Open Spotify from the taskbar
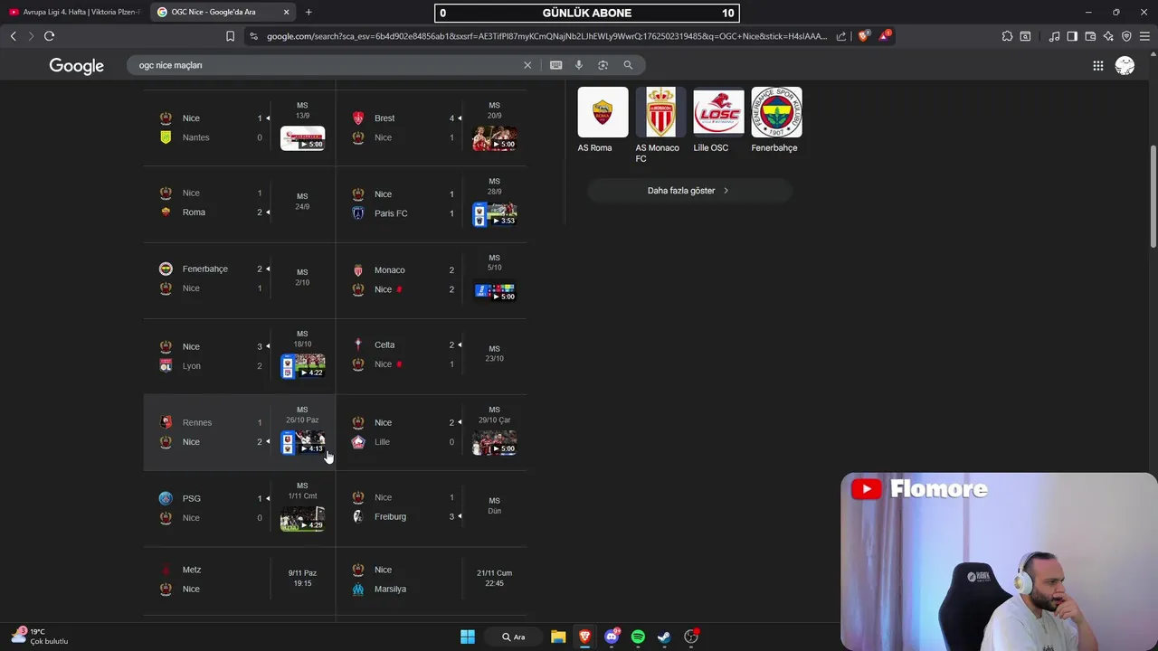Viewport: 1158px width, 651px height. [638, 637]
